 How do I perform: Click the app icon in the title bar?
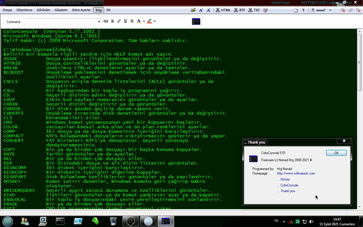2,3
